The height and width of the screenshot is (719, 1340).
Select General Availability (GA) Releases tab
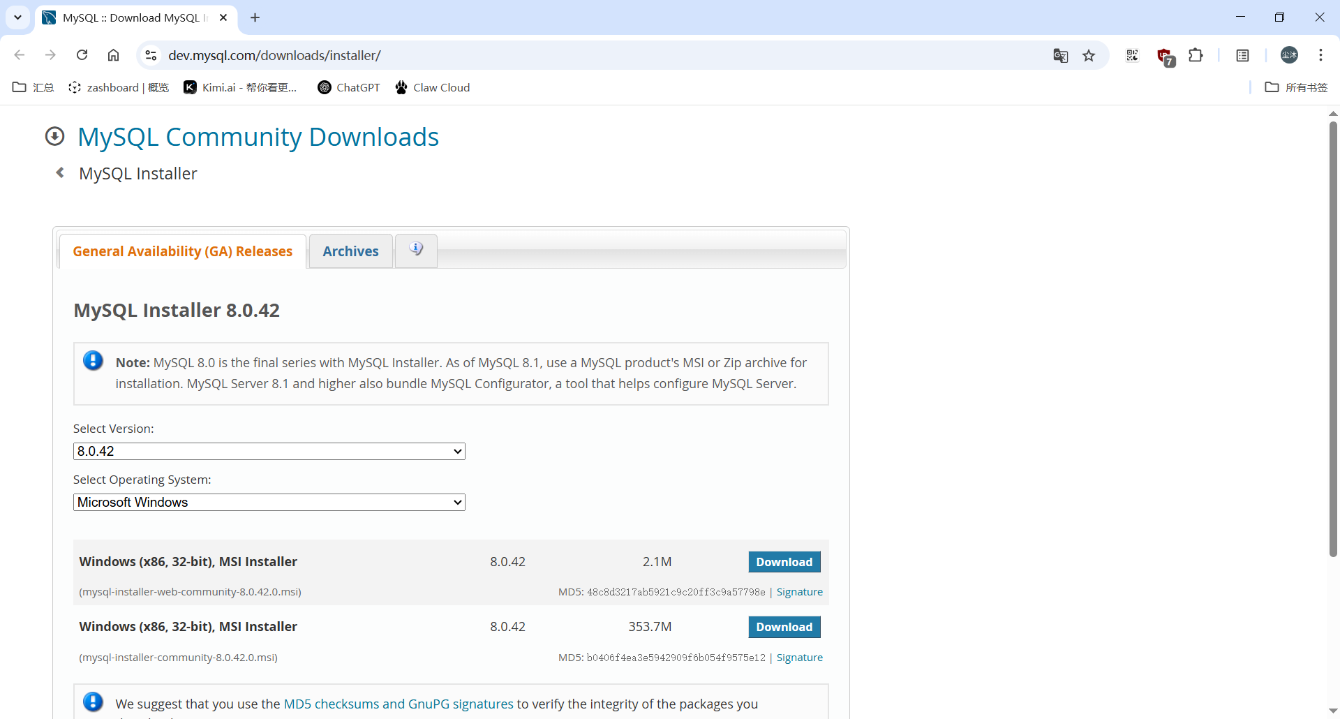tap(183, 251)
